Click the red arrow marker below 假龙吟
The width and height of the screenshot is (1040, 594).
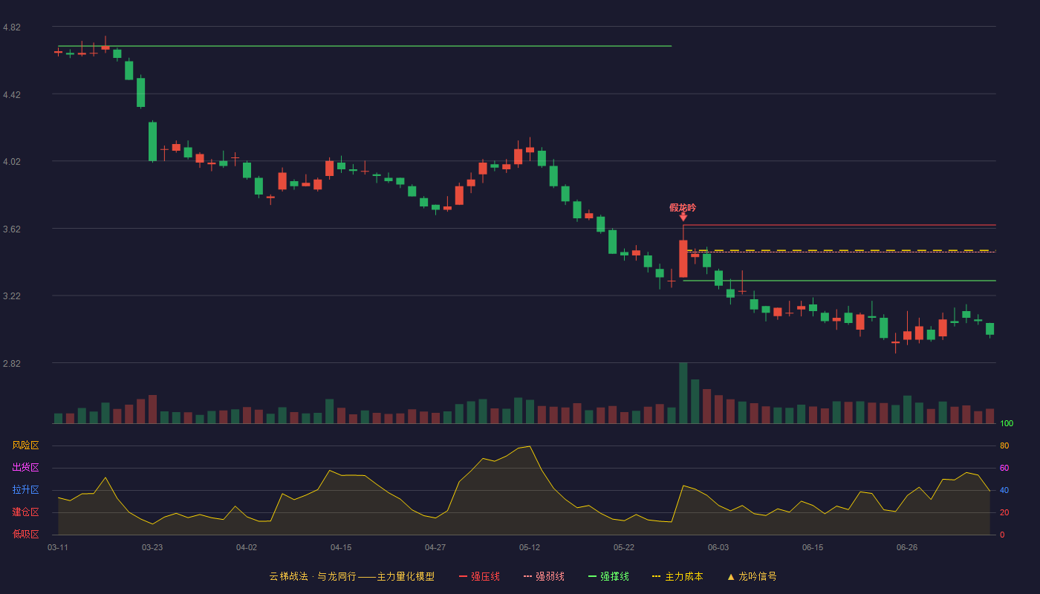683,217
